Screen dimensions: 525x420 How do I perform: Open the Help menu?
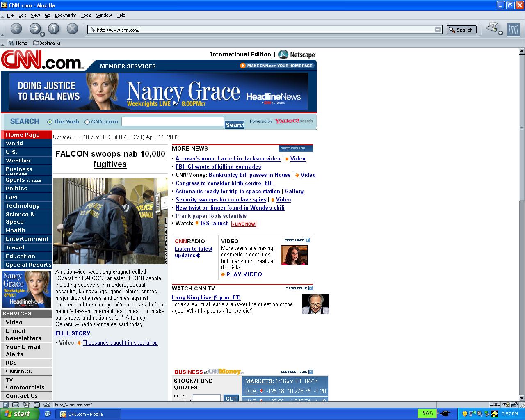pyautogui.click(x=121, y=15)
